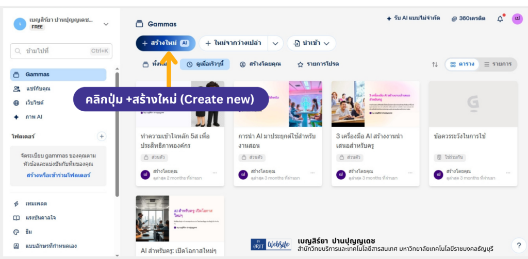Image resolution: width=528 pixels, height=259 pixels.
Task: Click the creator avatar on ทำความเข้าใจหลัก 5ส card
Action: coord(145,175)
